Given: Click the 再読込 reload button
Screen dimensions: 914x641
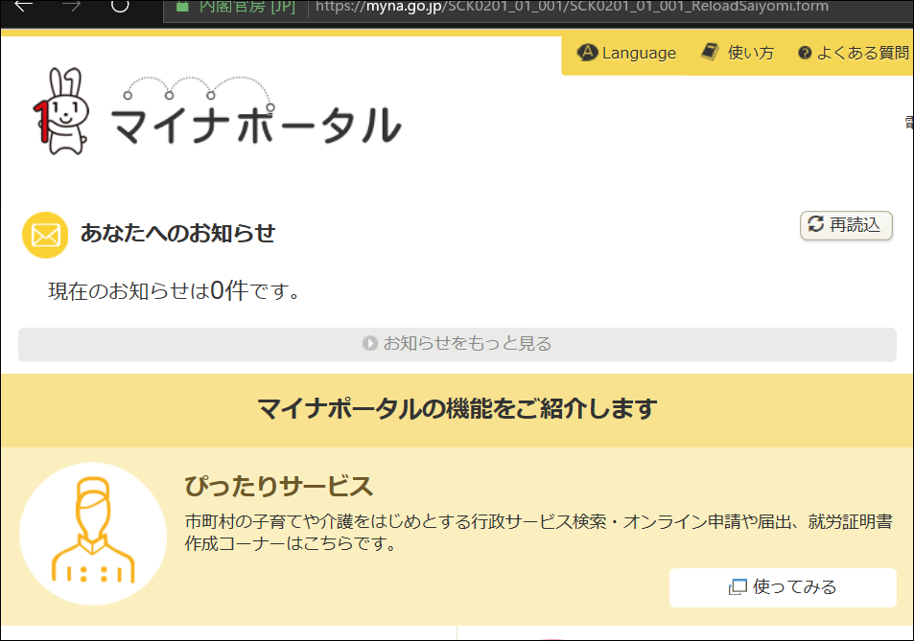Looking at the screenshot, I should pyautogui.click(x=846, y=225).
